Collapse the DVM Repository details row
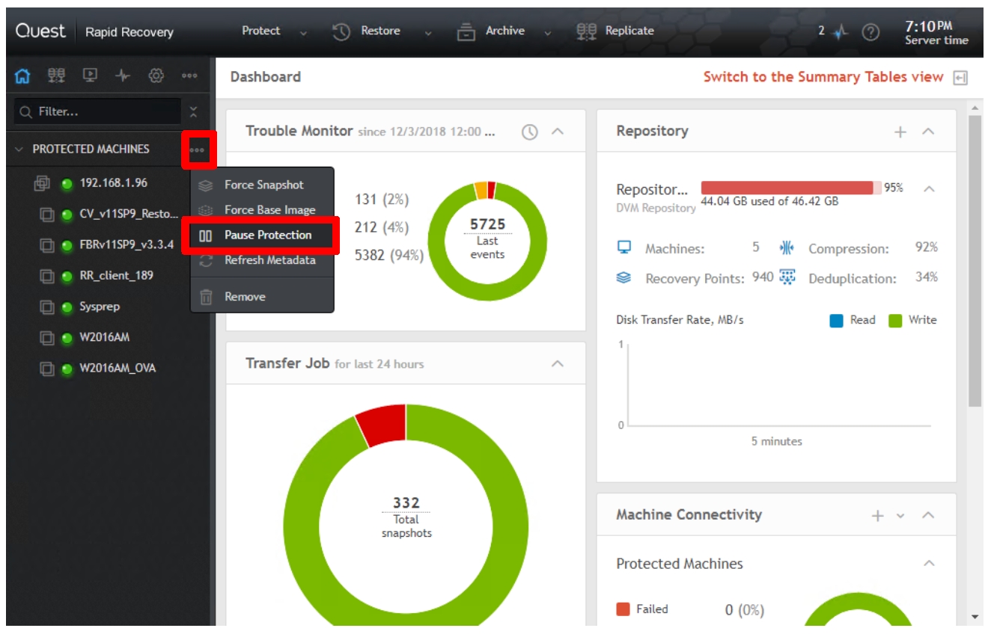The height and width of the screenshot is (637, 991). pyautogui.click(x=929, y=189)
